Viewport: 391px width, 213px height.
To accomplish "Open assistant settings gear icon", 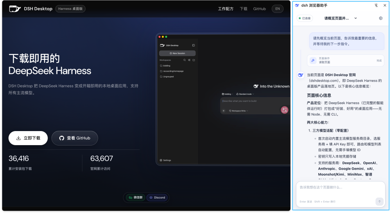I will coord(381,18).
